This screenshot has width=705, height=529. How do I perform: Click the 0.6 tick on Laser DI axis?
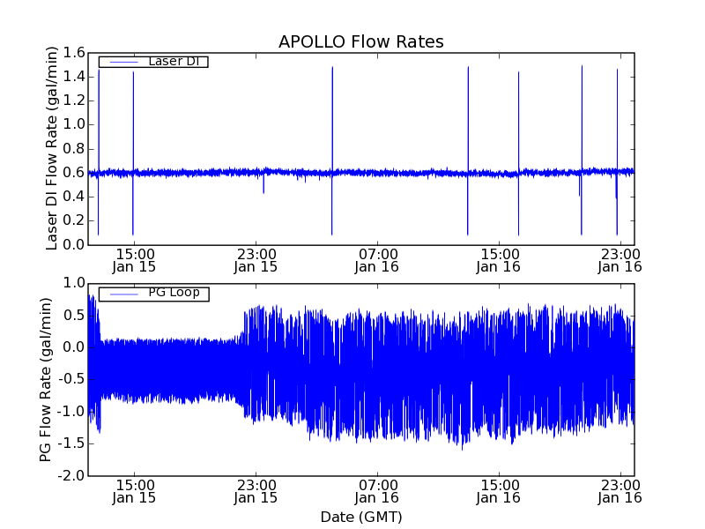pos(74,173)
